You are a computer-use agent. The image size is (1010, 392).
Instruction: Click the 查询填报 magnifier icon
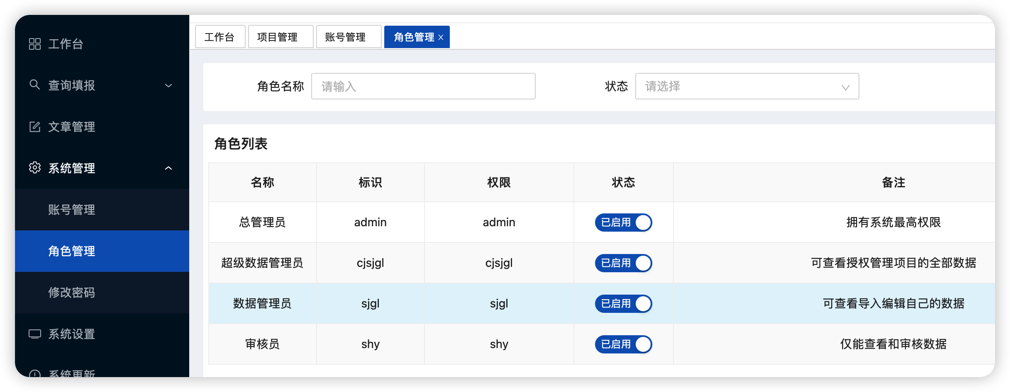tap(35, 85)
